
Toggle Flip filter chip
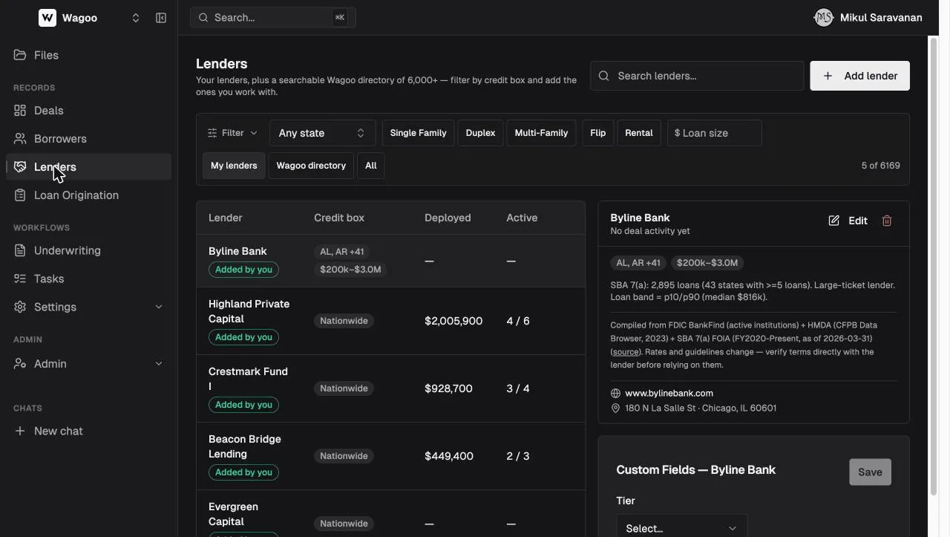tap(598, 133)
